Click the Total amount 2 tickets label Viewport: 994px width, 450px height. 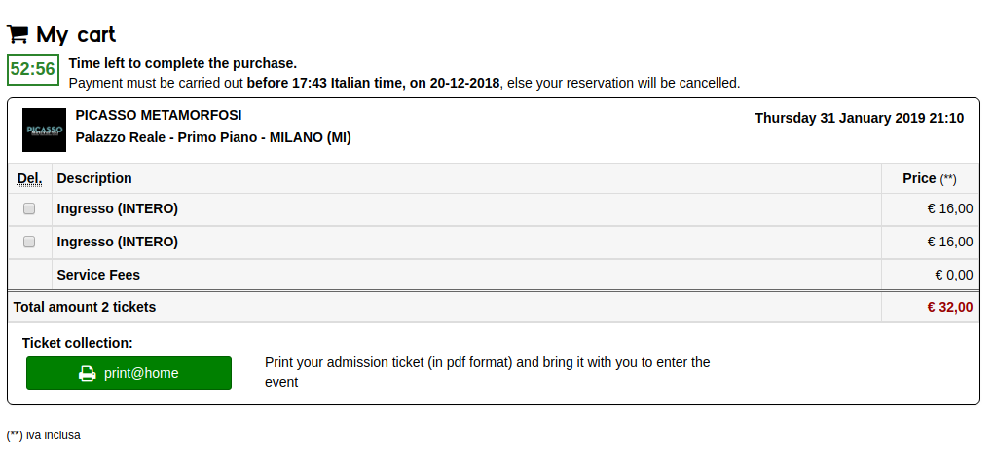[x=85, y=308]
